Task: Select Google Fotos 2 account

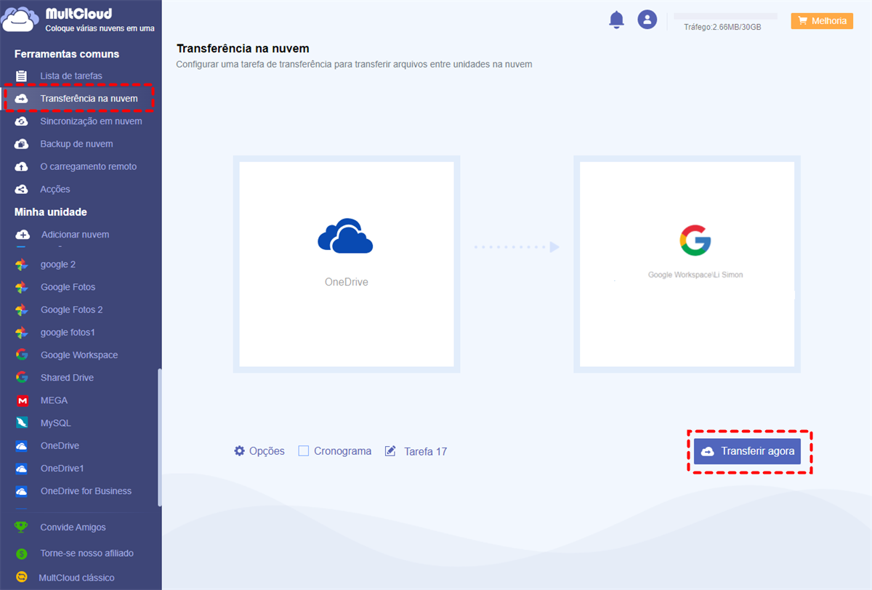Action: tap(71, 310)
